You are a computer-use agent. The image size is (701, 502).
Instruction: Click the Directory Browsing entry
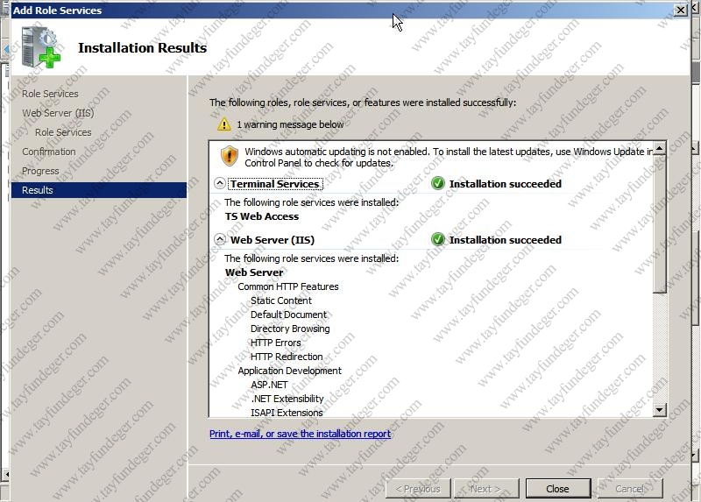(290, 329)
